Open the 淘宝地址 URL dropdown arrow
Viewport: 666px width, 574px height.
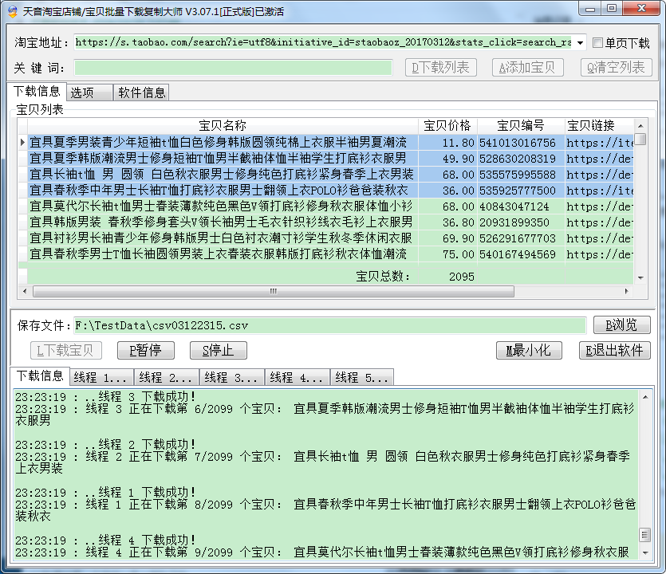click(x=580, y=42)
